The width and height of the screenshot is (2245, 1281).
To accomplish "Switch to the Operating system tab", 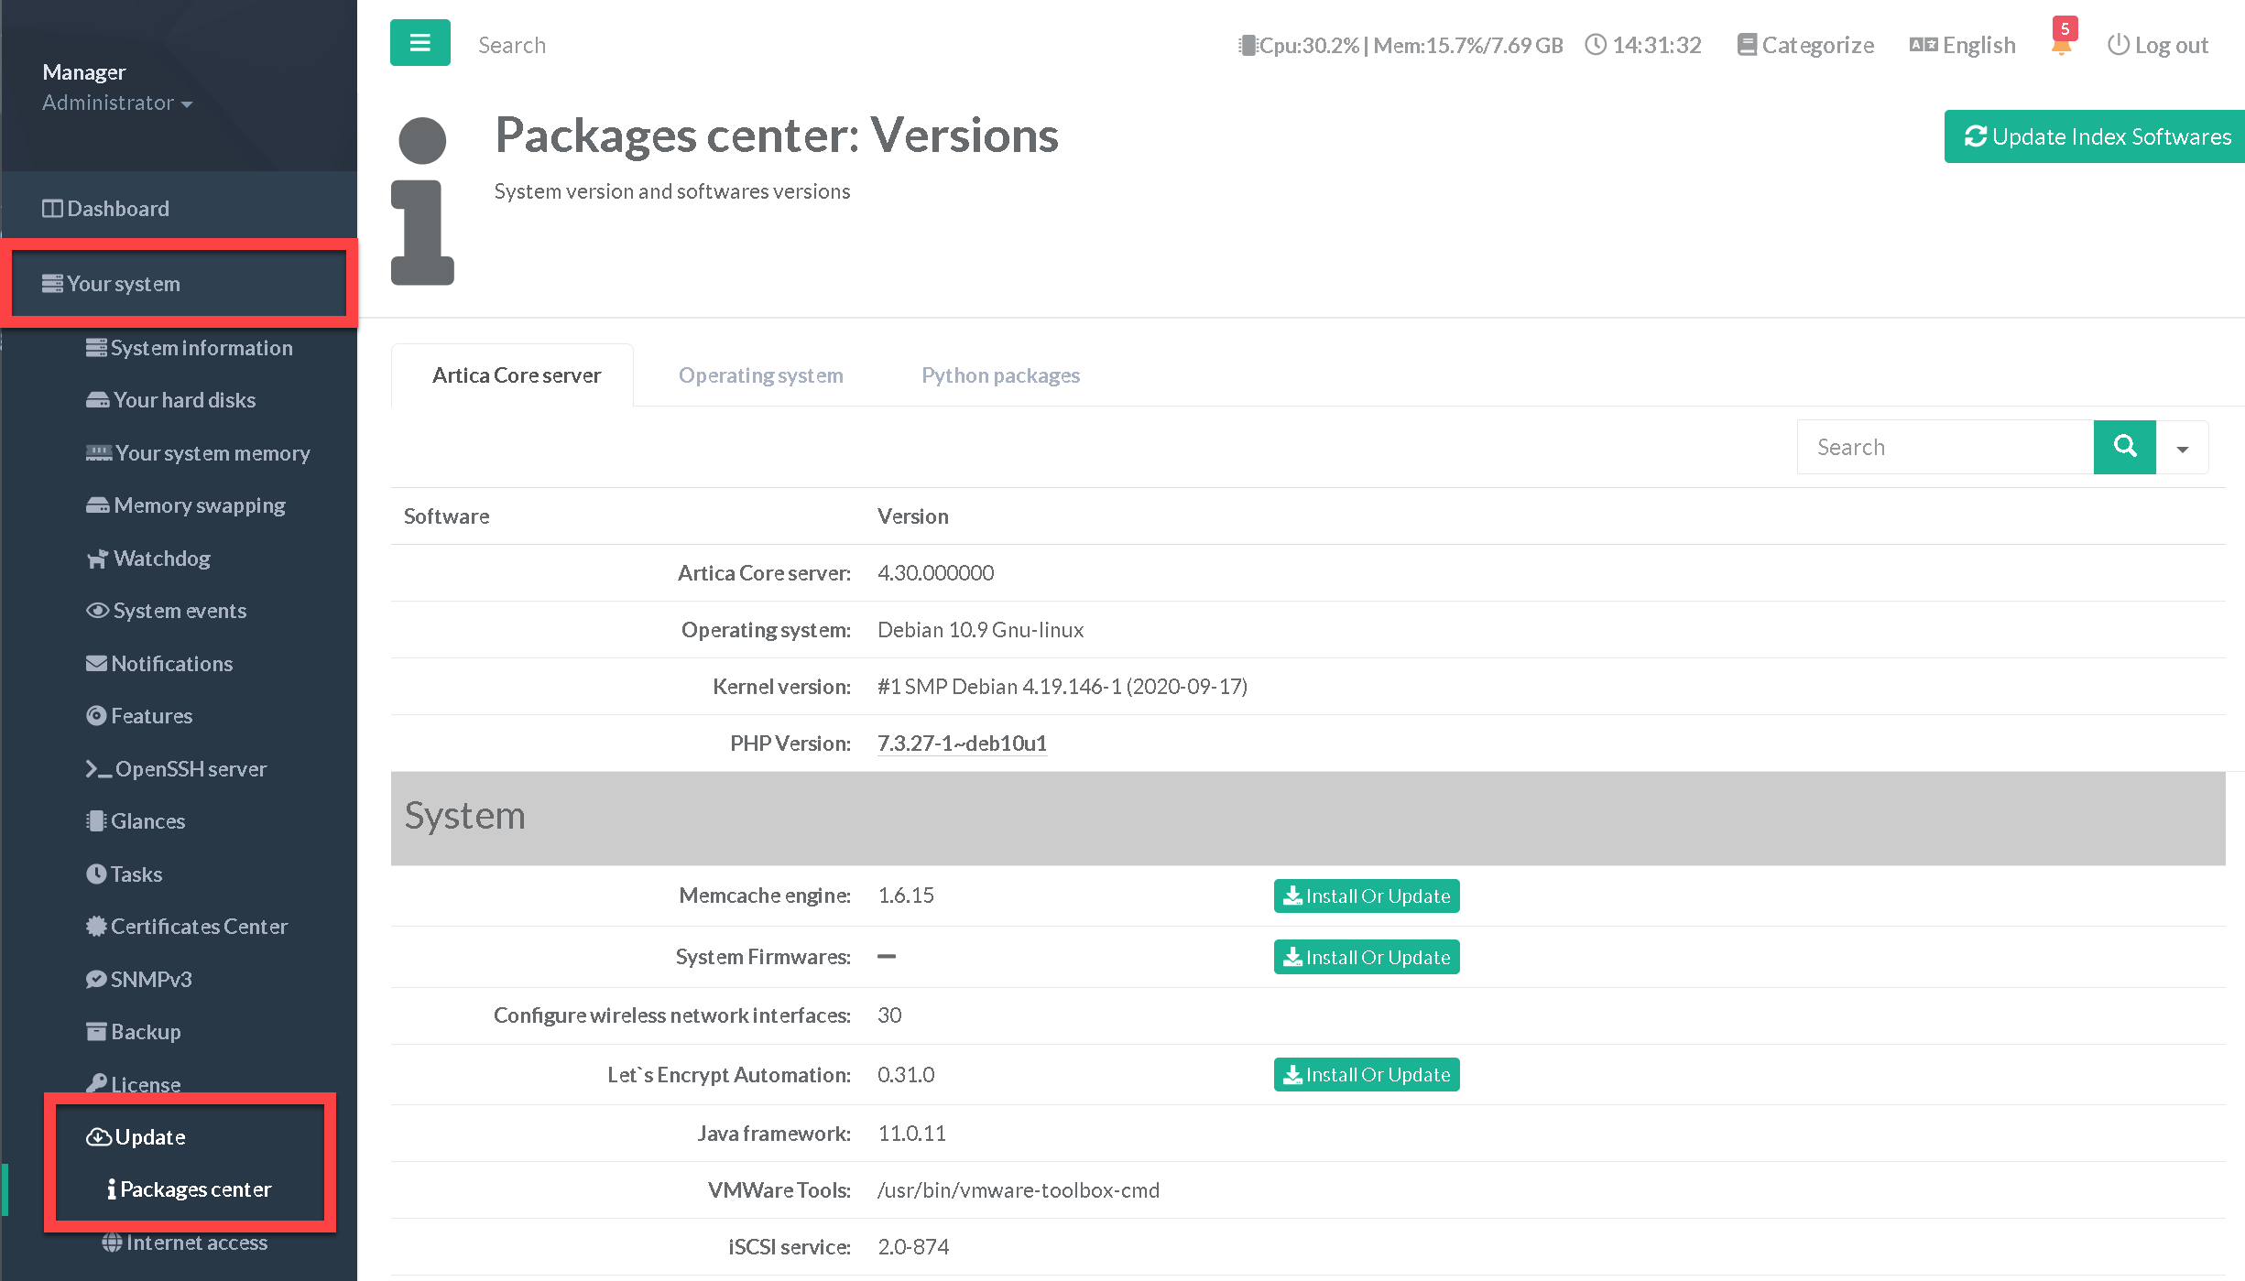I will click(x=760, y=375).
